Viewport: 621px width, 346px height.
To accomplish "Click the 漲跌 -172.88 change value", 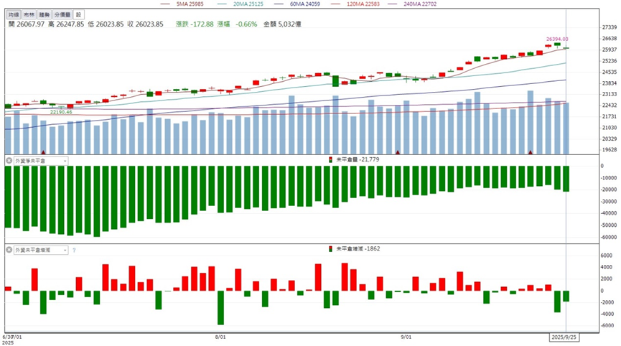I will [195, 24].
